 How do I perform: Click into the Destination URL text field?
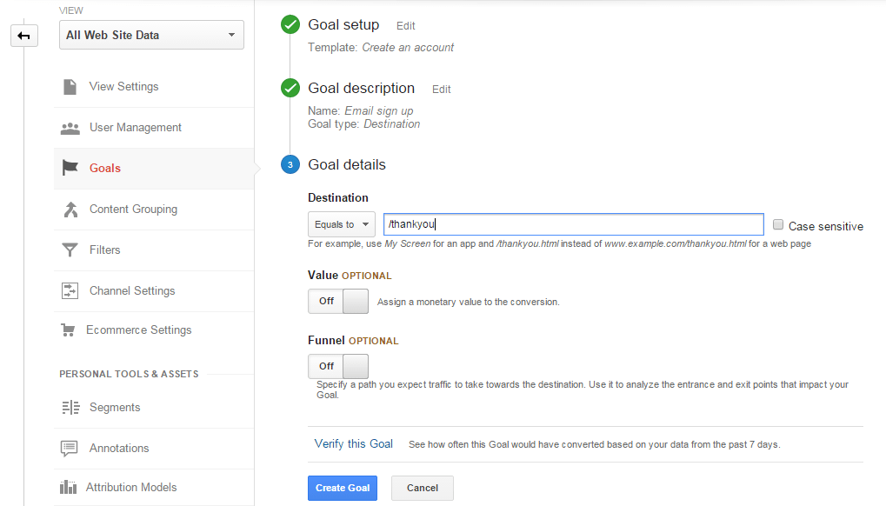(x=574, y=224)
